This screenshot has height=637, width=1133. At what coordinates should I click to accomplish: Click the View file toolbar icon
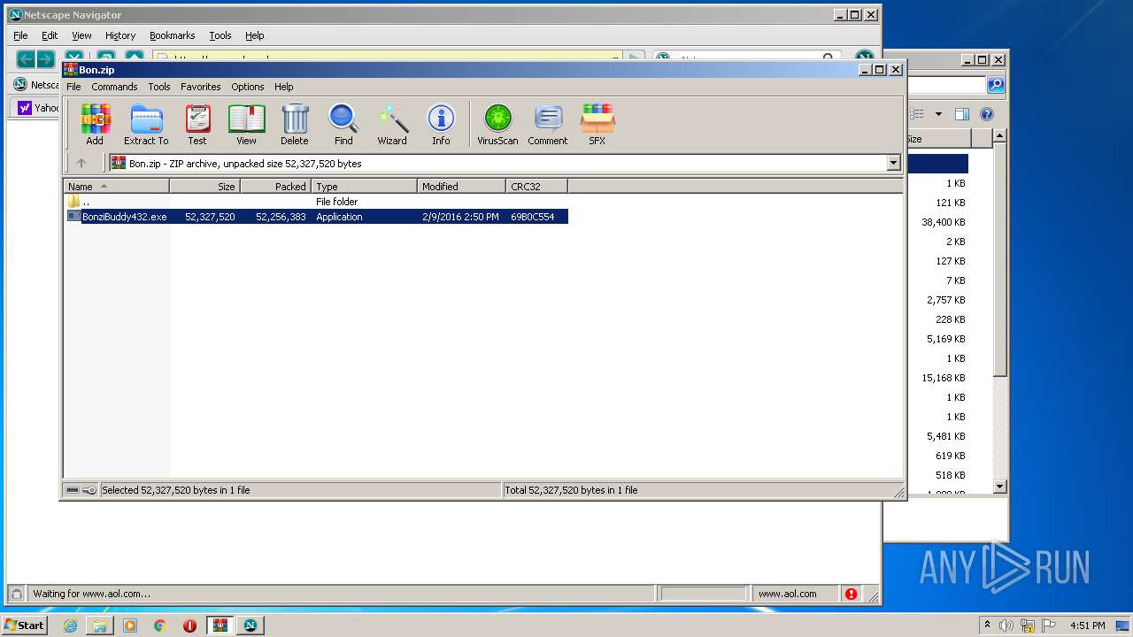[x=246, y=124]
